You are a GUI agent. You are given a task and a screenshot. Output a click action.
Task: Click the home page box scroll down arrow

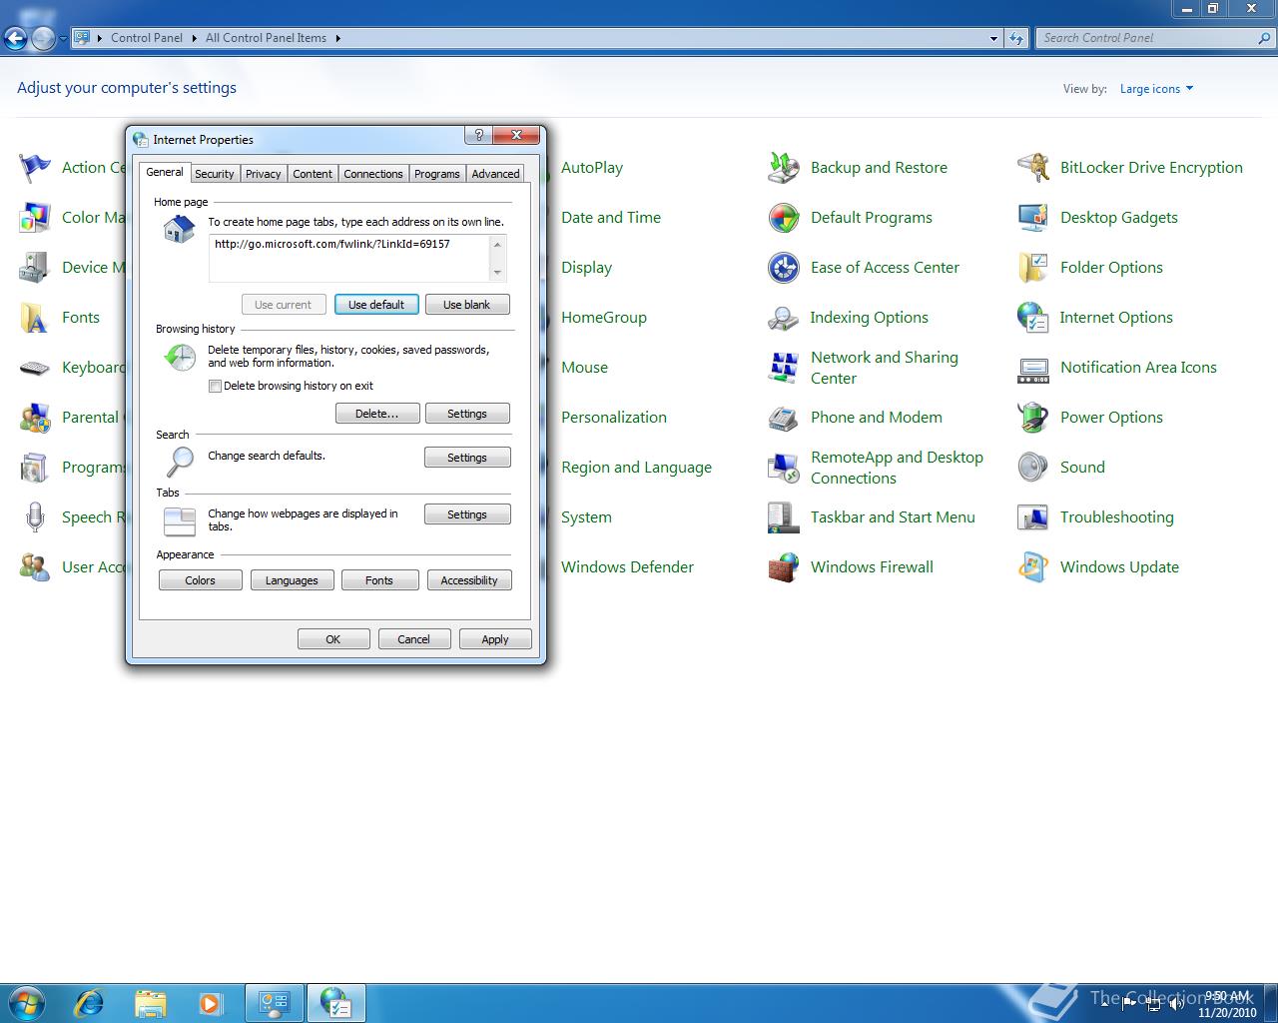[x=497, y=273]
